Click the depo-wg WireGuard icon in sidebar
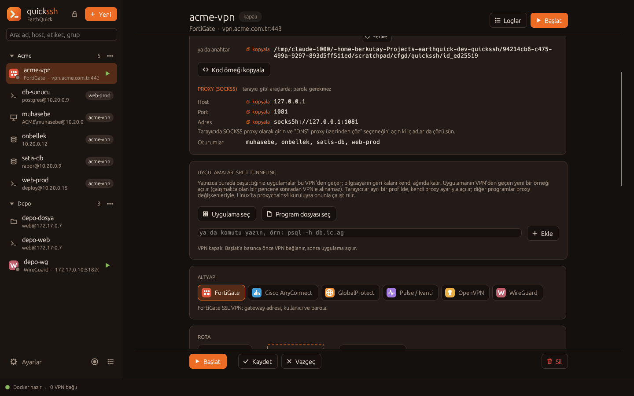 14,265
